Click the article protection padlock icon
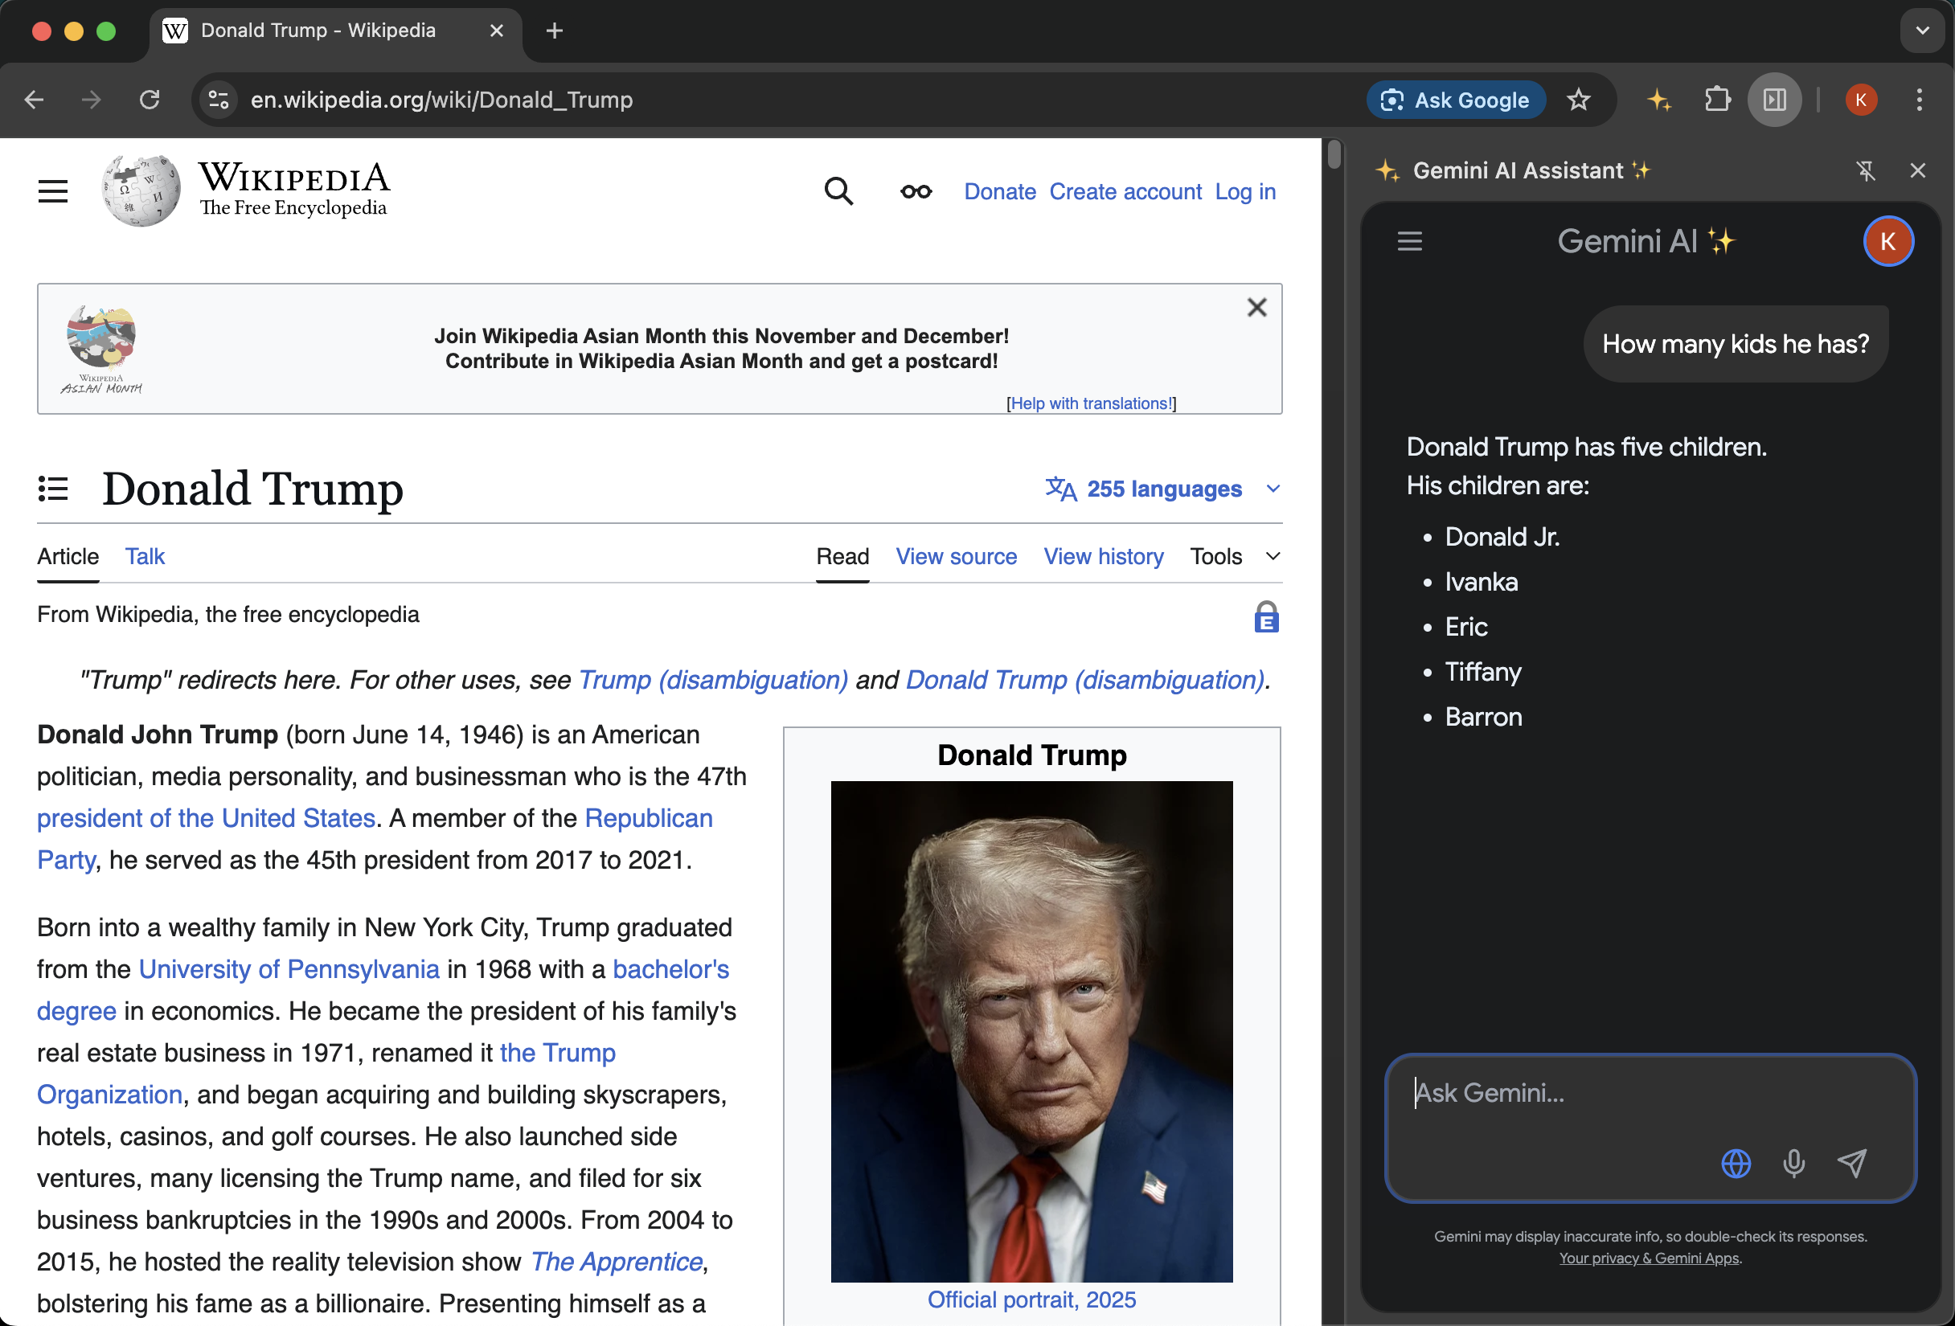The width and height of the screenshot is (1955, 1326). coord(1266,617)
